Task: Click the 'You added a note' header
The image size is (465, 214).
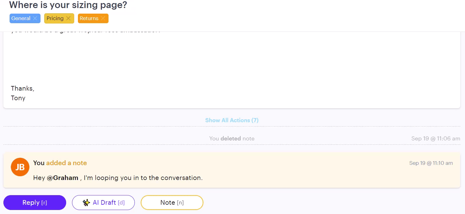Action: (60, 163)
